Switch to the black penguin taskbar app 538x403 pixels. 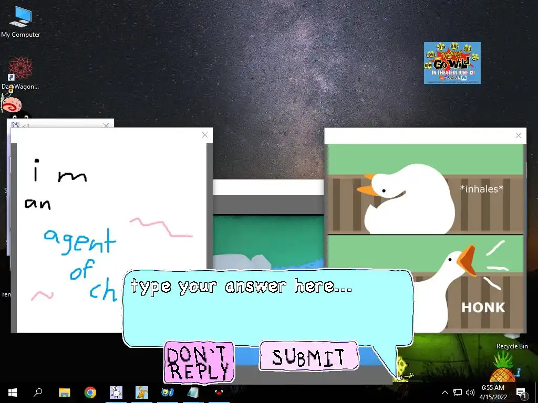[x=219, y=393]
